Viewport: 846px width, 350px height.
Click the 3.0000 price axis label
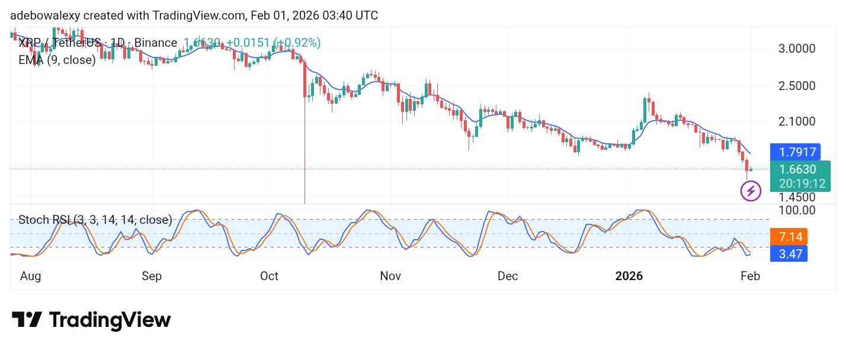pos(796,48)
